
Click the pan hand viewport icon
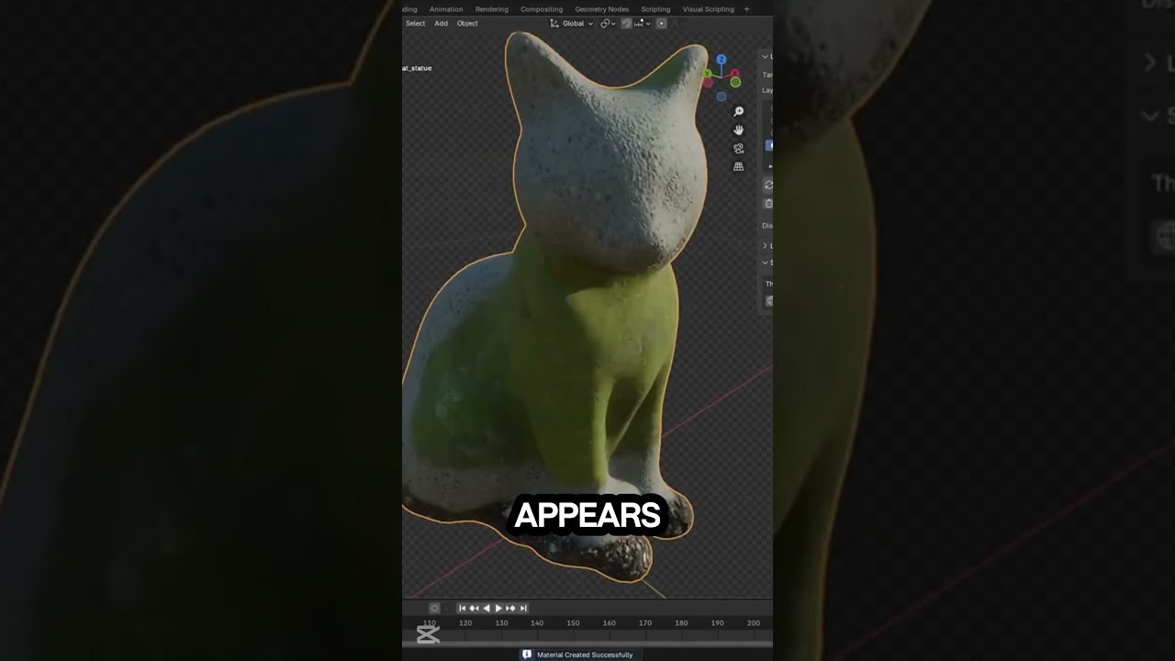pos(738,129)
